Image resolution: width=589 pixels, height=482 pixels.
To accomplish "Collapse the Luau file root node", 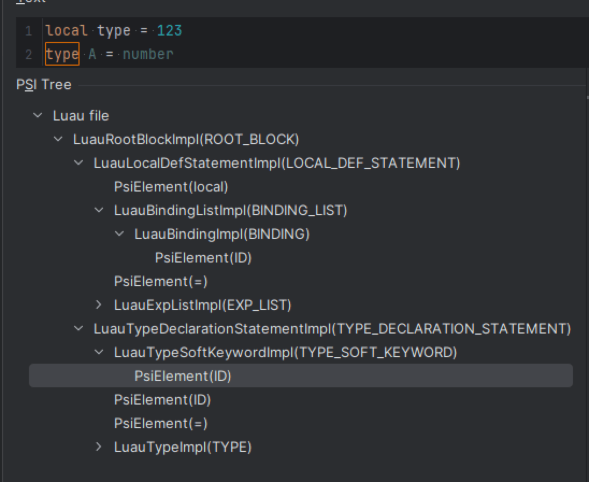I will (37, 116).
